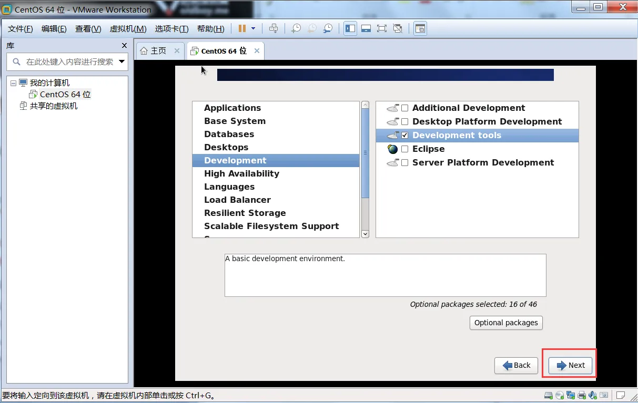
Task: Click the Eclipse globe icon
Action: 393,149
